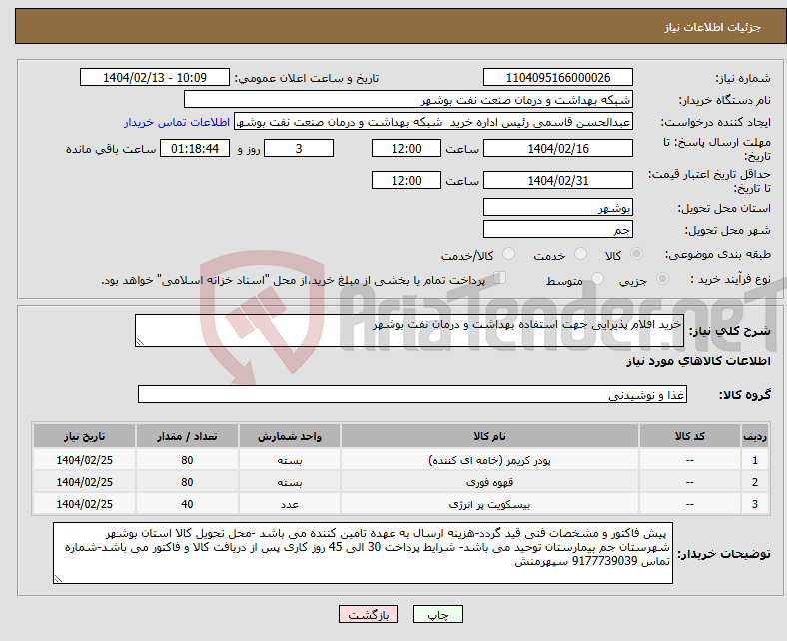Click the buyer organization name field
Viewport: 787px width, 641px height.
(x=408, y=100)
